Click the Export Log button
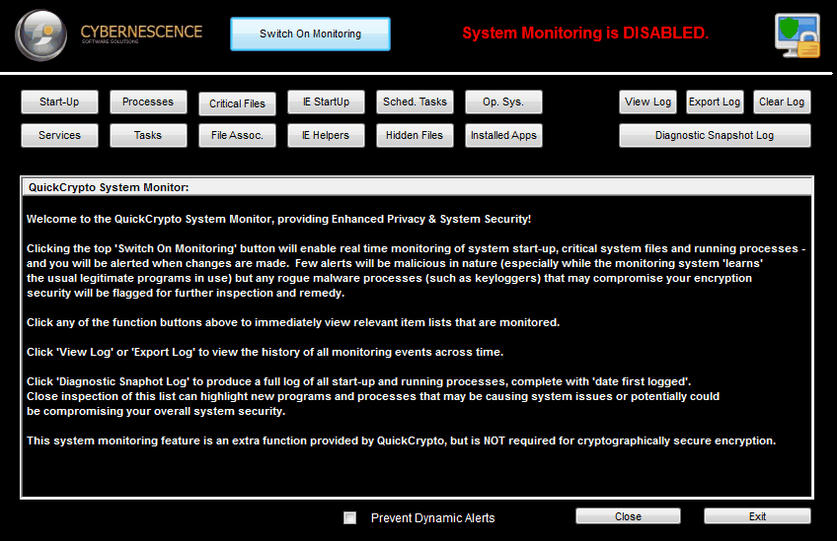 pos(715,101)
